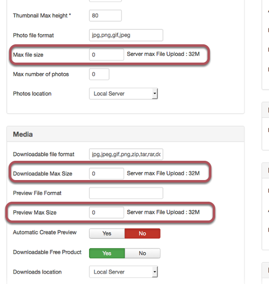The width and height of the screenshot is (269, 284).
Task: Open the Photos location dropdown
Action: (x=123, y=94)
